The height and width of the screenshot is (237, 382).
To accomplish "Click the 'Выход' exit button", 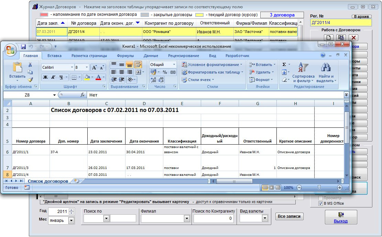I will tap(341, 217).
